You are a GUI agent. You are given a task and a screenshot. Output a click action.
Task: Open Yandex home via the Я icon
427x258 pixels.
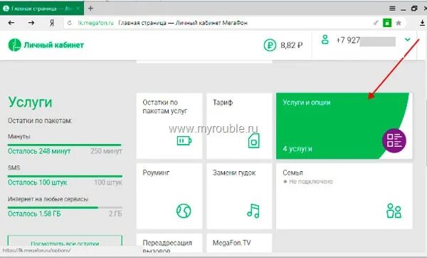pyautogui.click(x=52, y=23)
